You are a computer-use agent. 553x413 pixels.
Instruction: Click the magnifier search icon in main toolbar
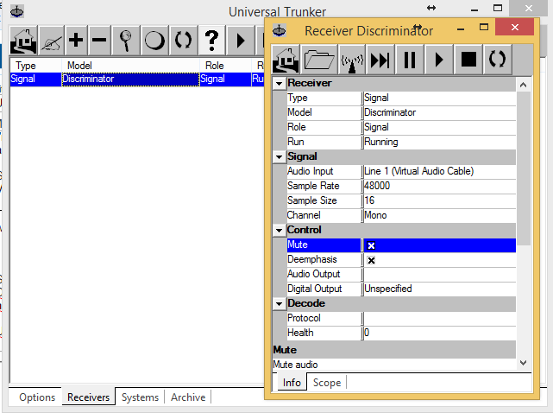coord(126,41)
